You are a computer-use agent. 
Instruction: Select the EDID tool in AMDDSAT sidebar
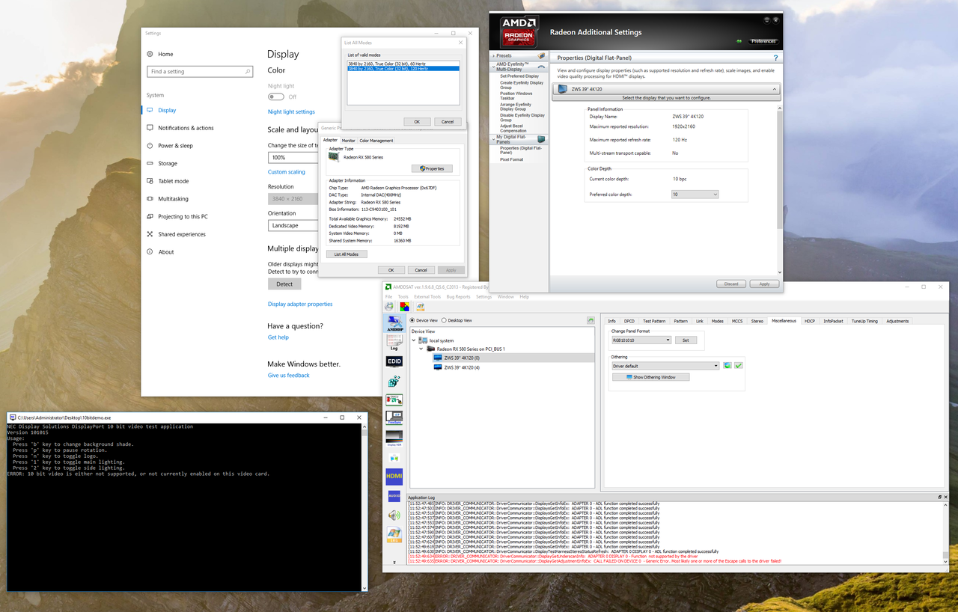394,361
